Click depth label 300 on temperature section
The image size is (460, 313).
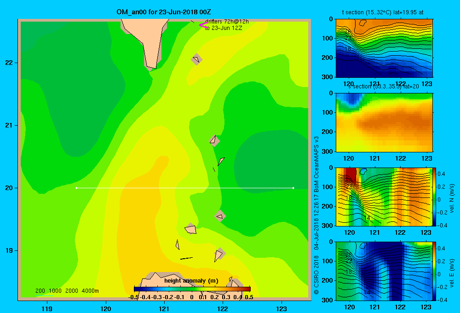coord(328,77)
